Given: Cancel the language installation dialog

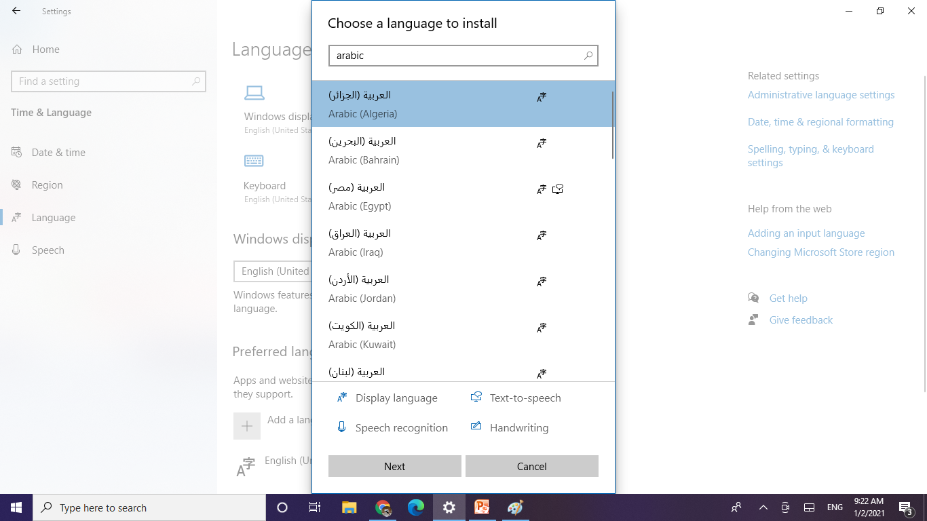Looking at the screenshot, I should [531, 466].
